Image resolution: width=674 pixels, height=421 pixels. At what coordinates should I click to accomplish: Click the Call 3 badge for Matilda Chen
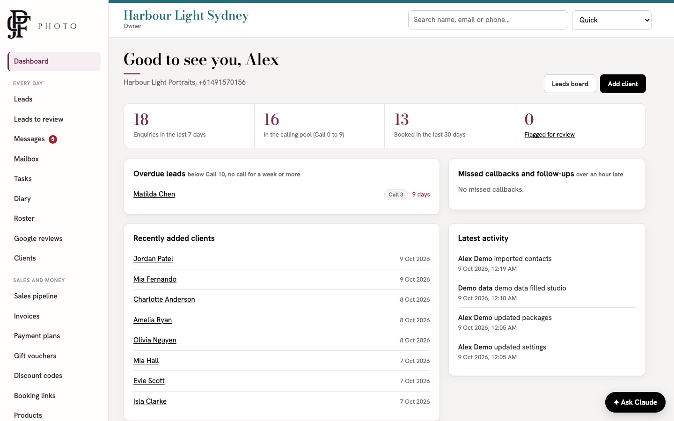click(x=396, y=195)
